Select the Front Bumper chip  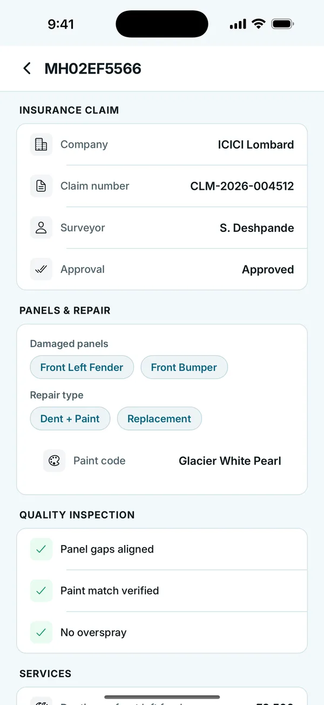click(x=184, y=367)
